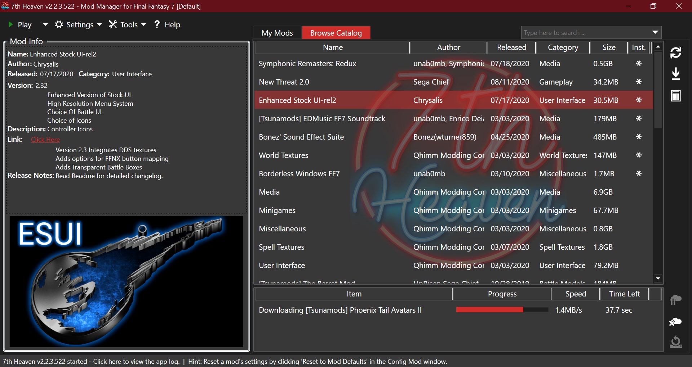Click the 7th Heaven title bar app icon
692x367 pixels.
(x=5, y=6)
